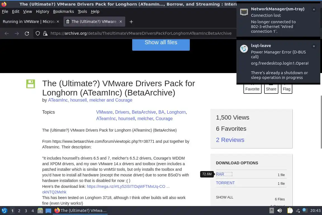Open the mega.nz download link
Screen dimensions: 322x215
128,186
